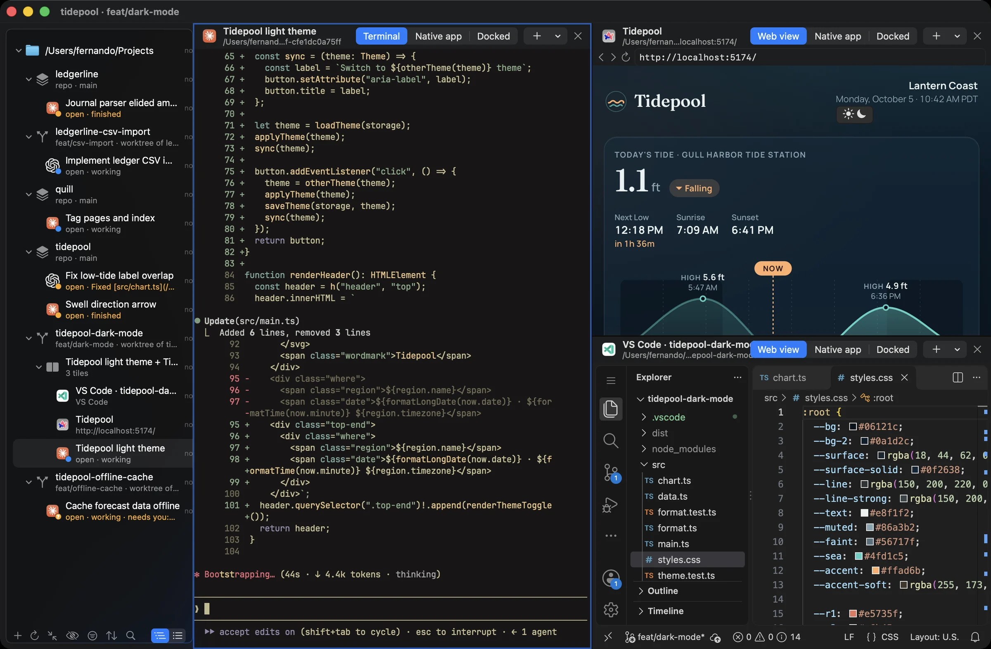Click search icon in sidebar bottom toolbar
This screenshot has height=649, width=991.
coord(131,636)
